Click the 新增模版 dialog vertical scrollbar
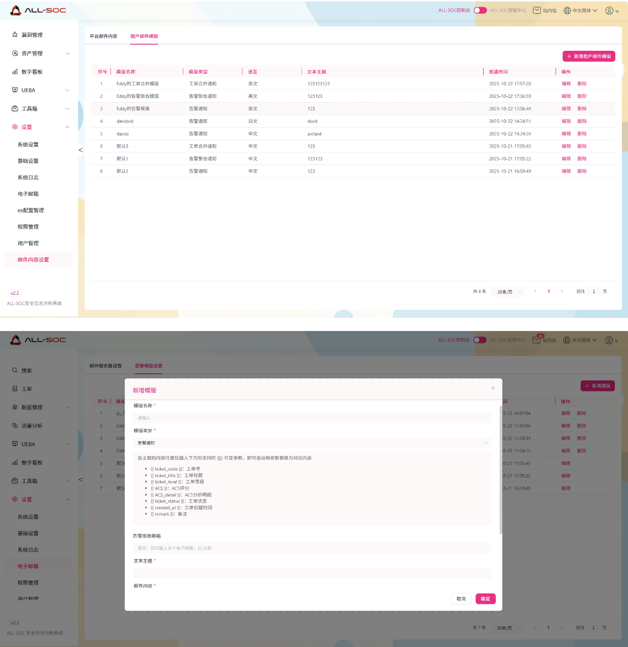628x647 pixels. [x=501, y=470]
